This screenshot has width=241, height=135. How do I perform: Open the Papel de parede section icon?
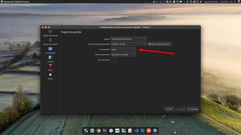[x=50, y=32]
